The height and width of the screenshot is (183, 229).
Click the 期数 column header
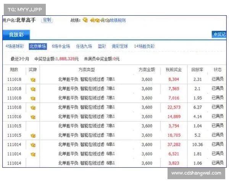tap(14, 70)
